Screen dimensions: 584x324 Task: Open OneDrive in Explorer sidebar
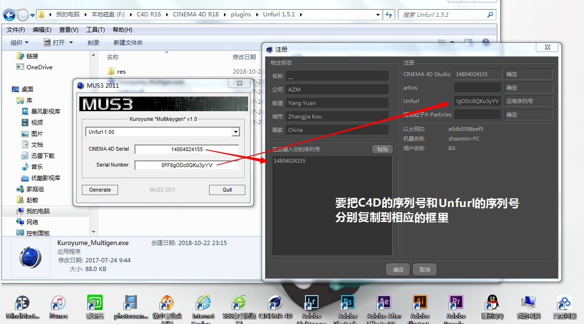pos(35,67)
